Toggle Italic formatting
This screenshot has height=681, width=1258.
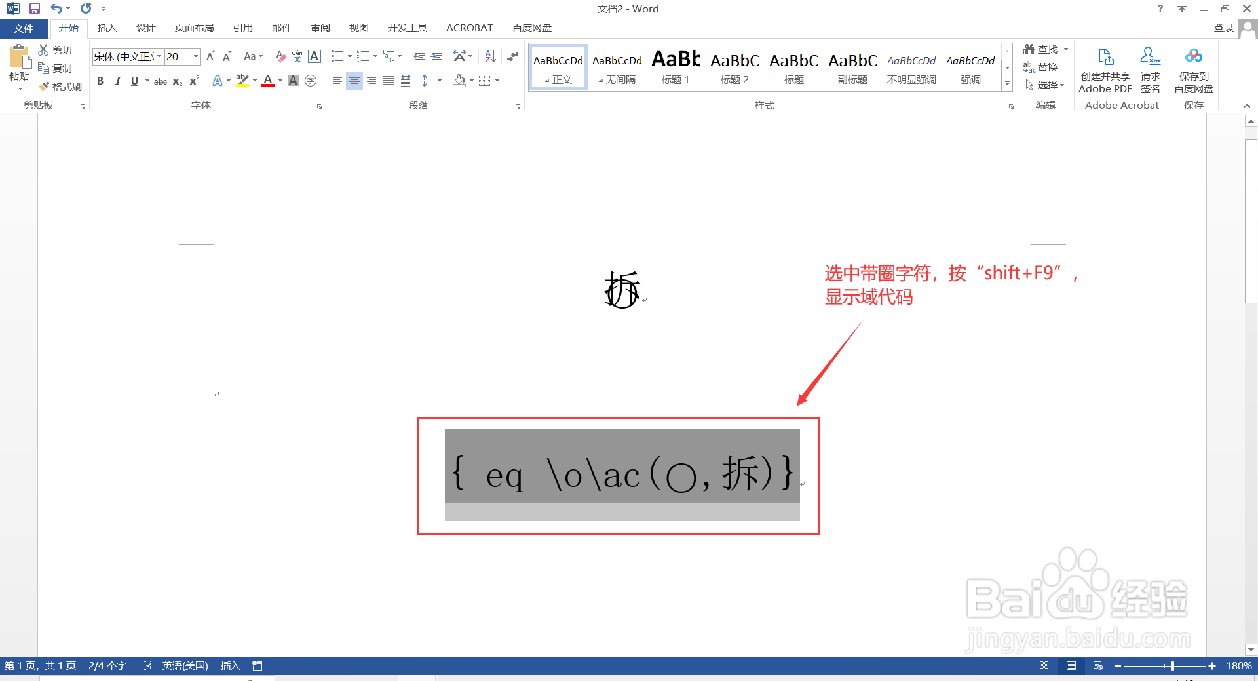tap(117, 81)
